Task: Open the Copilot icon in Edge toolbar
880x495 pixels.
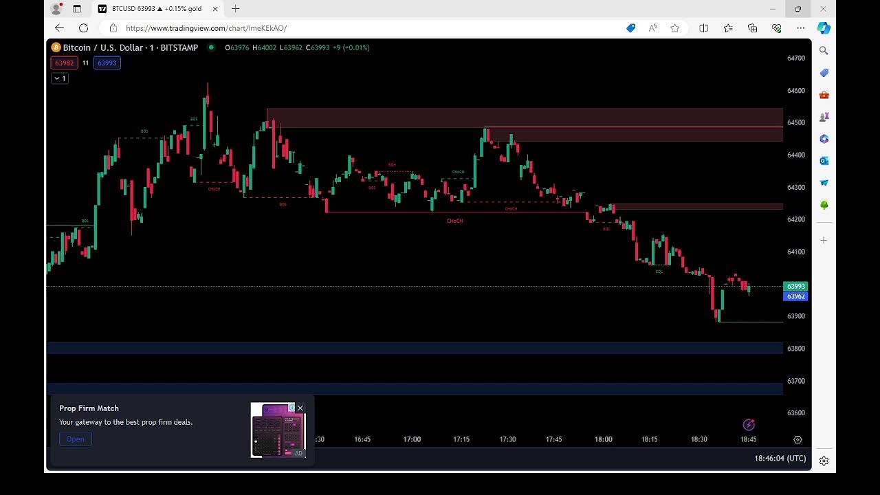Action: 824,28
